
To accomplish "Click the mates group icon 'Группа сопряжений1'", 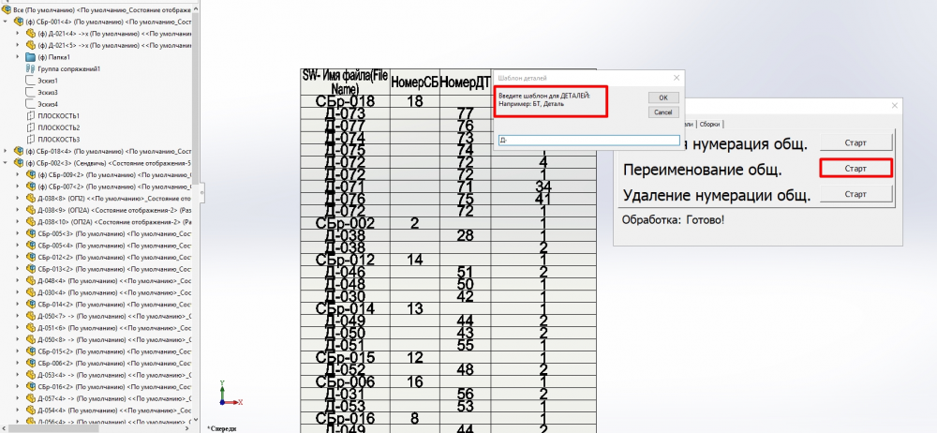I will coord(31,68).
